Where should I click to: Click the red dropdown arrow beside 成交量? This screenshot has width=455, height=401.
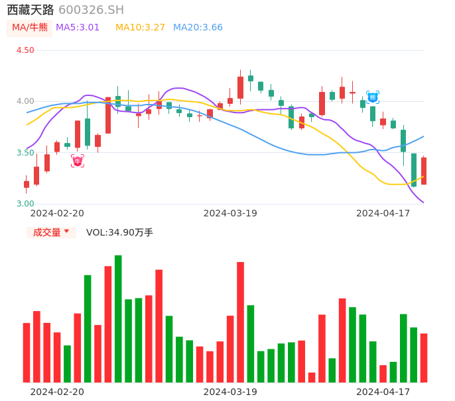(x=66, y=232)
